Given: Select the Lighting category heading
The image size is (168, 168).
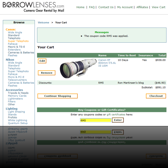Looking at the screenshot, I should pos(12,109).
